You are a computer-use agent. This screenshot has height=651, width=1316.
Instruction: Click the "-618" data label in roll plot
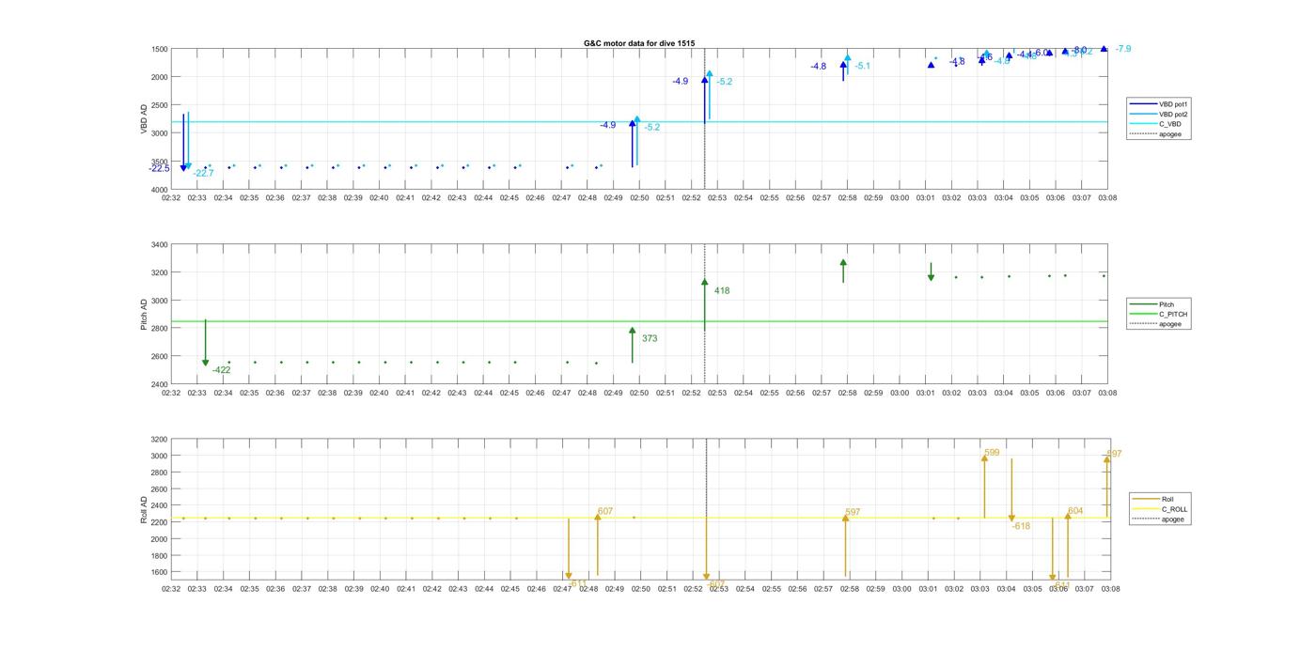(1021, 527)
